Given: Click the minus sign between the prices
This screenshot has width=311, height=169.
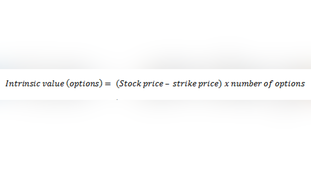Looking at the screenshot, I should point(167,84).
